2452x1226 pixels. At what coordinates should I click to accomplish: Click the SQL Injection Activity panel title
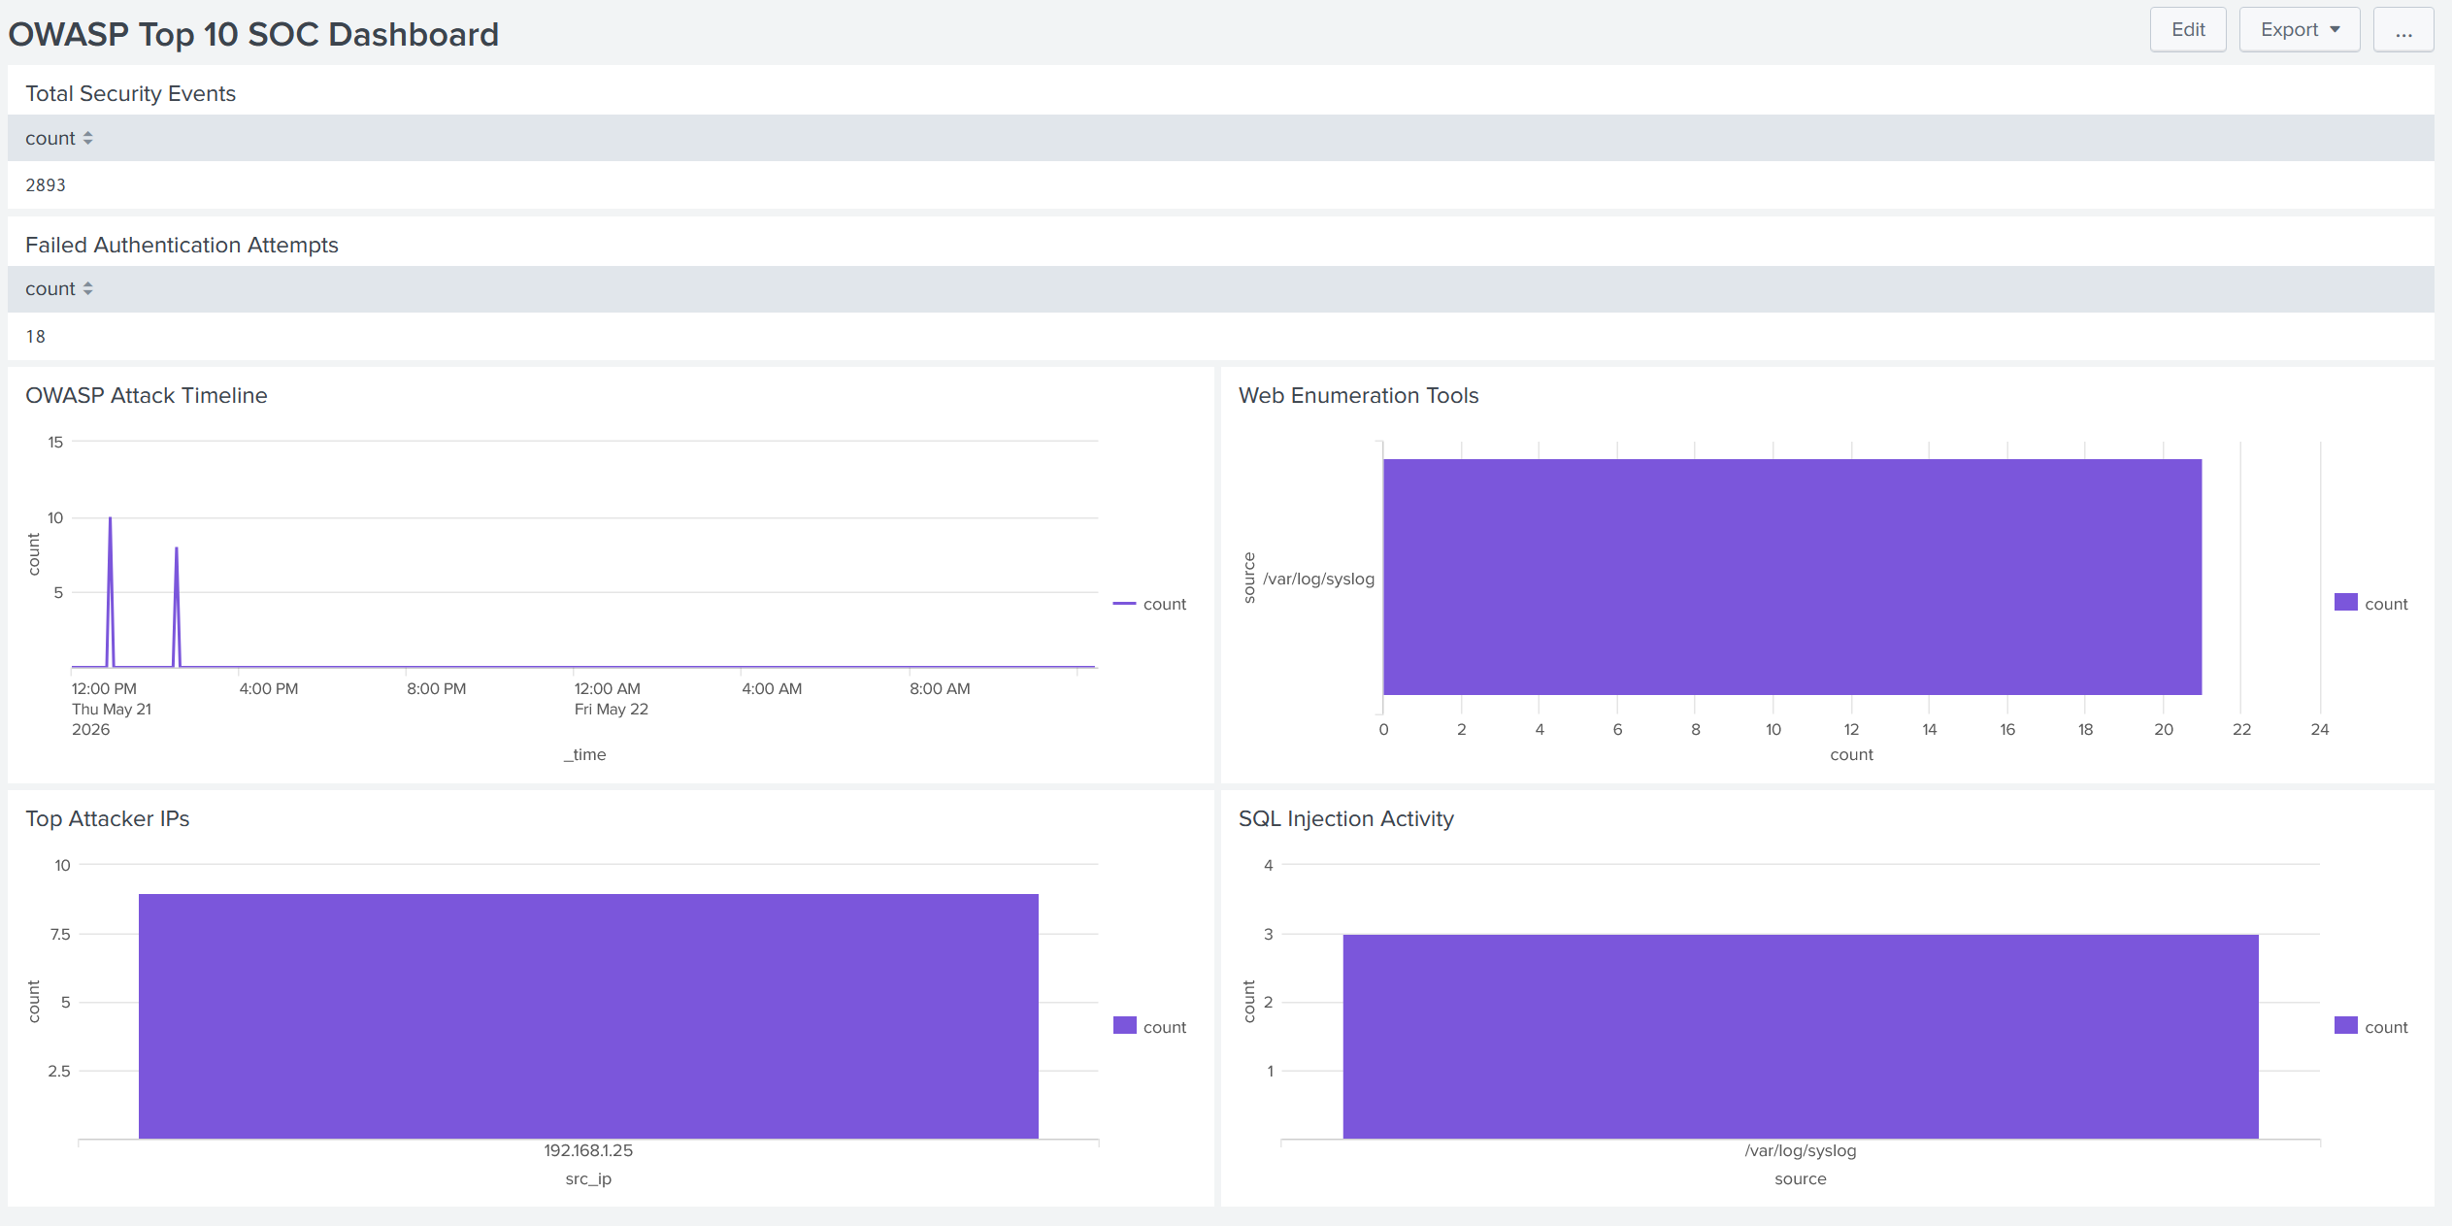(x=1346, y=818)
